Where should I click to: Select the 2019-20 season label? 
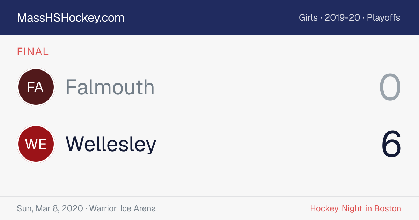pyautogui.click(x=342, y=17)
